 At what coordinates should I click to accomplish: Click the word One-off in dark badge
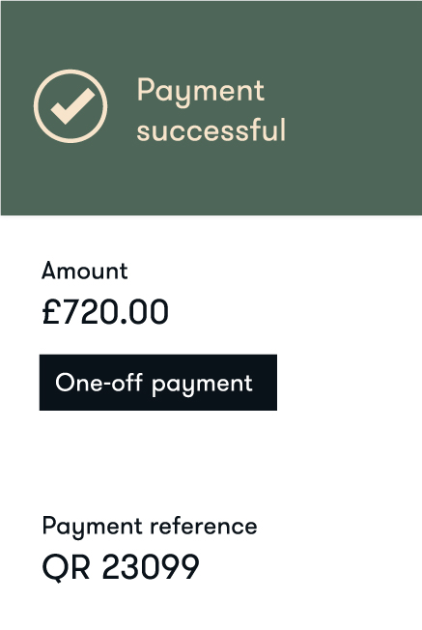click(x=98, y=382)
